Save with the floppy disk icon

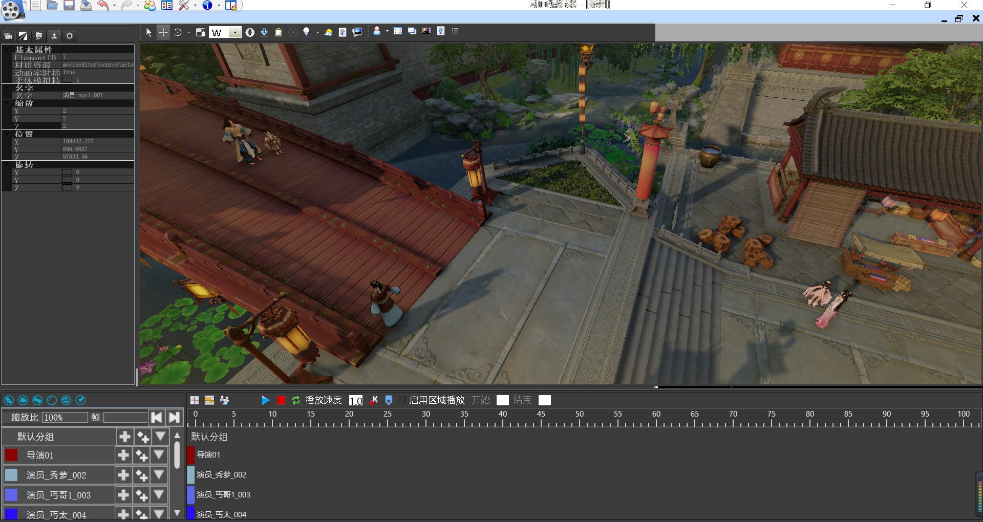click(69, 5)
